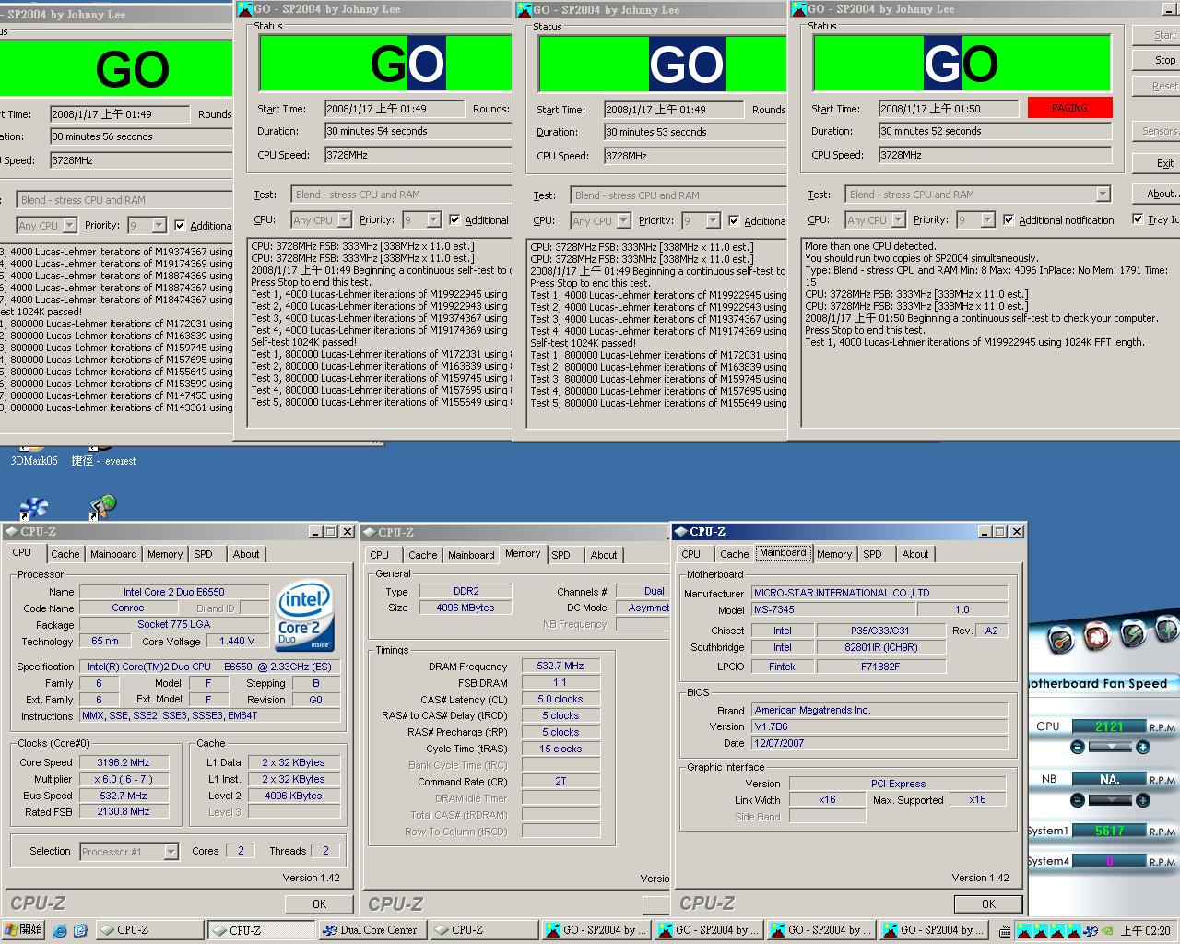Open Dual Core Center taskbar button

click(x=371, y=930)
